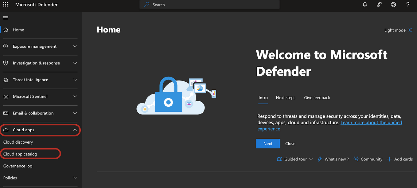The height and width of the screenshot is (188, 417).
Task: Click the Microsoft Defender title
Action: [37, 5]
